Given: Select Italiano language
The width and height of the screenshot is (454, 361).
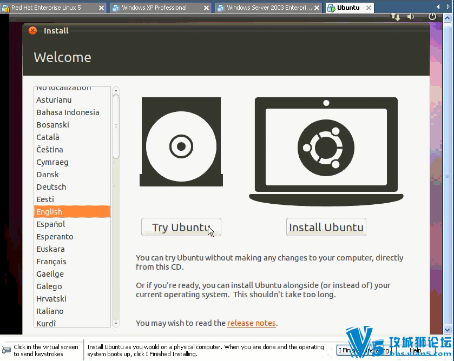Looking at the screenshot, I should click(72, 311).
